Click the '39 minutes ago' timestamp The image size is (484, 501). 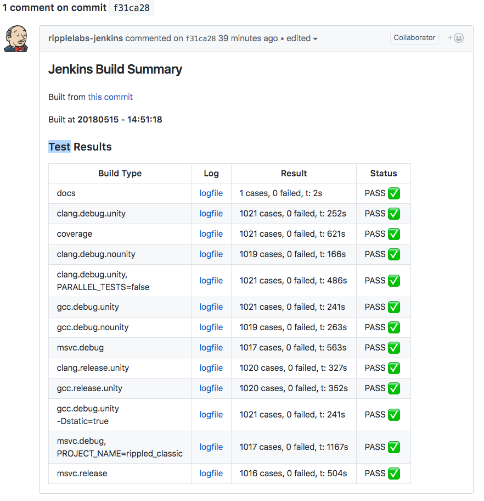coord(248,38)
